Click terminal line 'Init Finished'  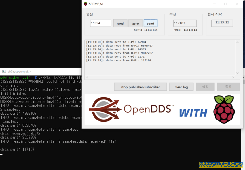(x=14, y=93)
